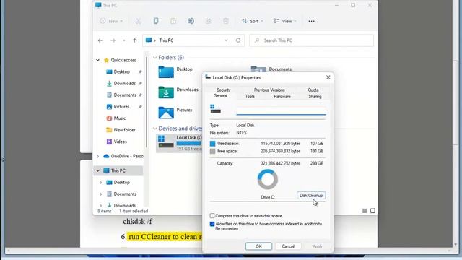
Task: Open the Previous Versions tab
Action: coord(269,90)
